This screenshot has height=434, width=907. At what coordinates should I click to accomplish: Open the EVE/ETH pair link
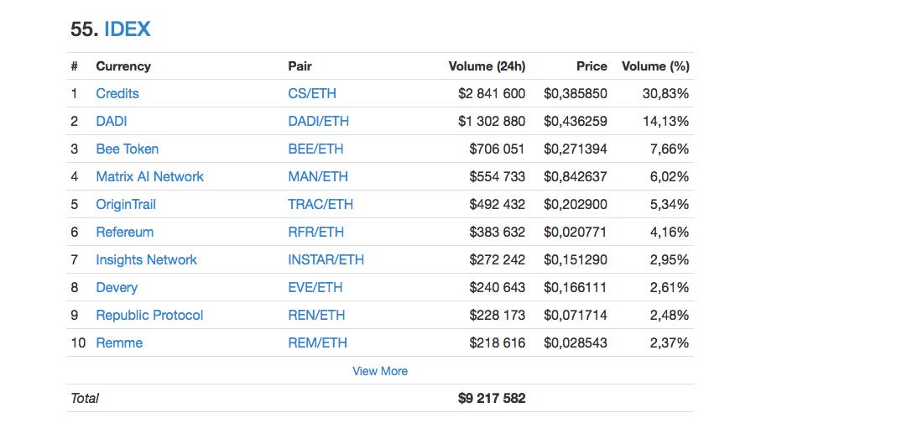click(x=315, y=288)
